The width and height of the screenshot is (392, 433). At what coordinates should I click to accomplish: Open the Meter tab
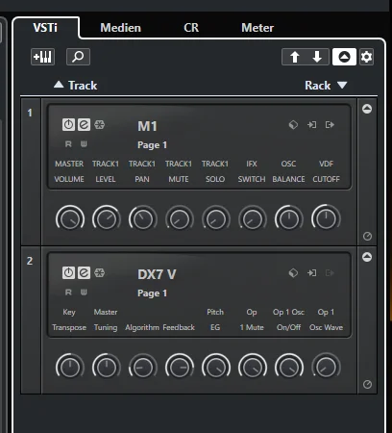pos(257,28)
